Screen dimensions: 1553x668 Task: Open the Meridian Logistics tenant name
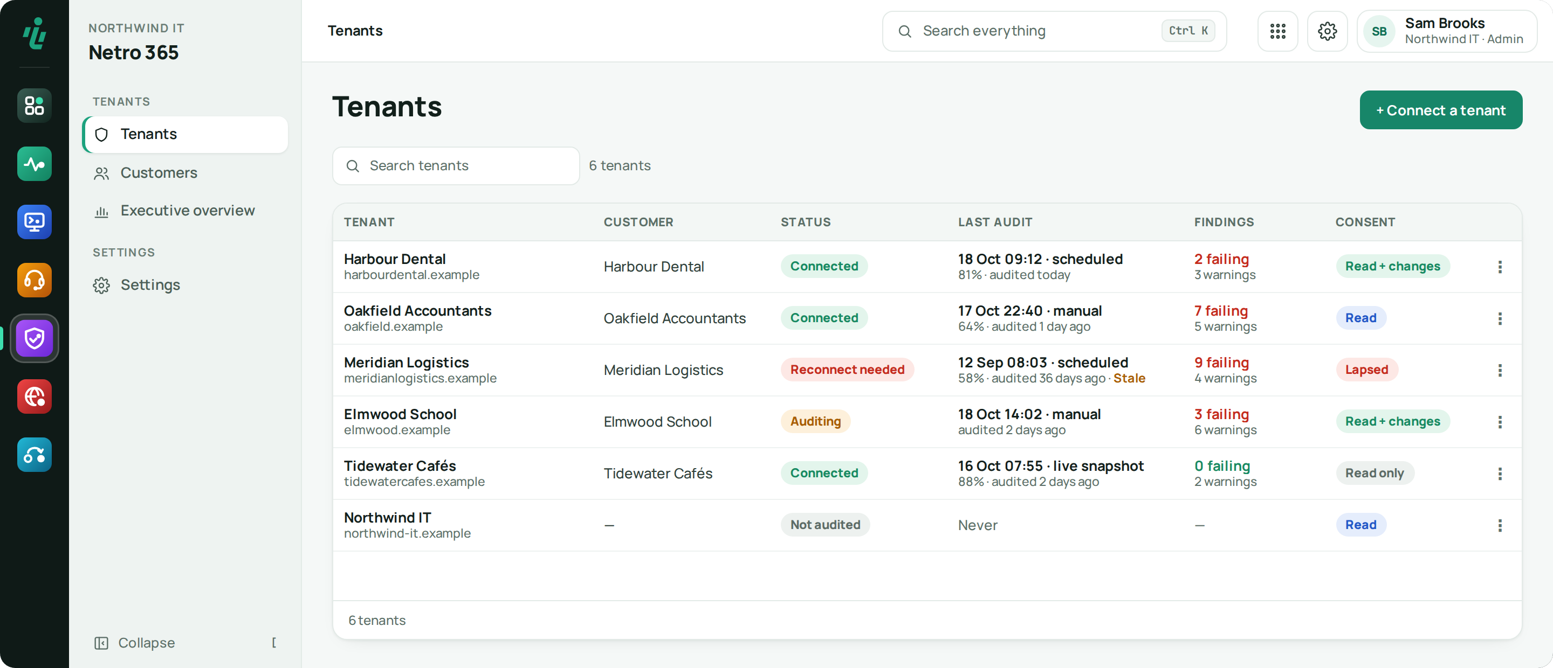[406, 363]
